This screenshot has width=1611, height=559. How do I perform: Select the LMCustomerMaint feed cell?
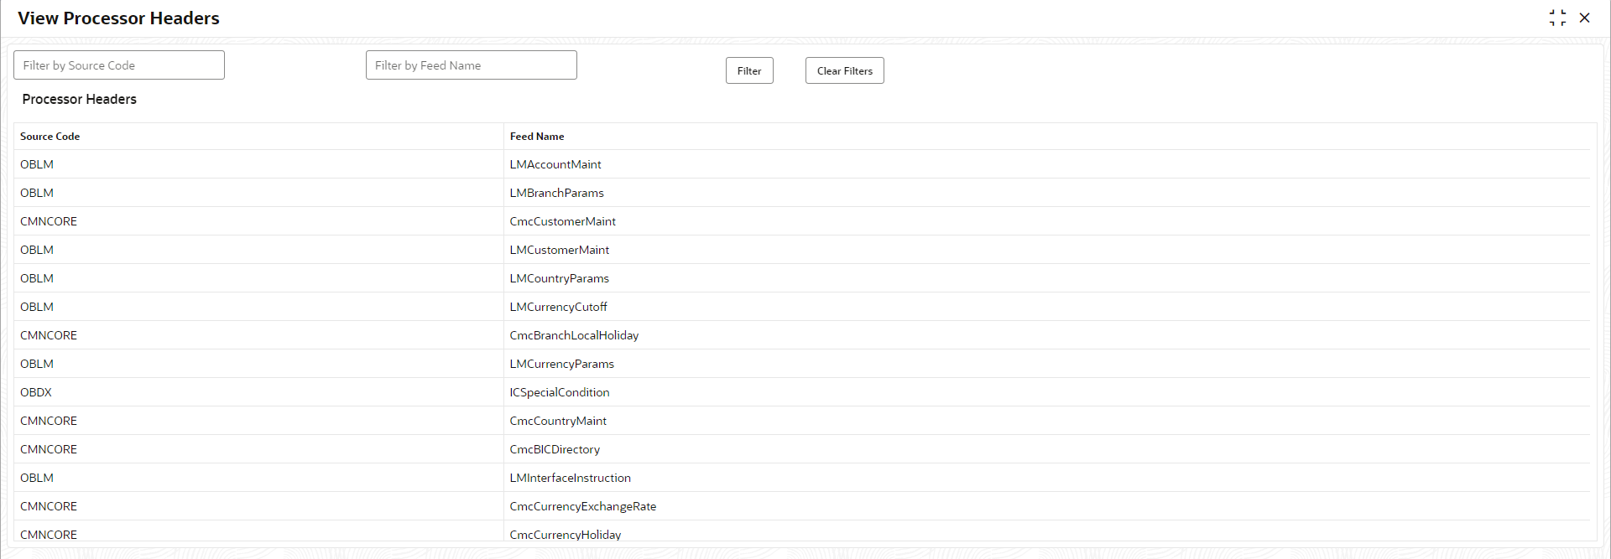coord(1046,250)
